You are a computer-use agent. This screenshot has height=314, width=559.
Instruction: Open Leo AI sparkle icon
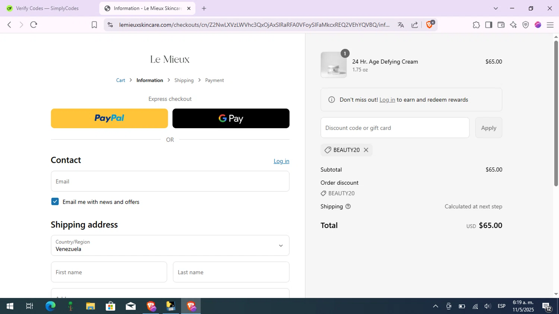pos(513,25)
